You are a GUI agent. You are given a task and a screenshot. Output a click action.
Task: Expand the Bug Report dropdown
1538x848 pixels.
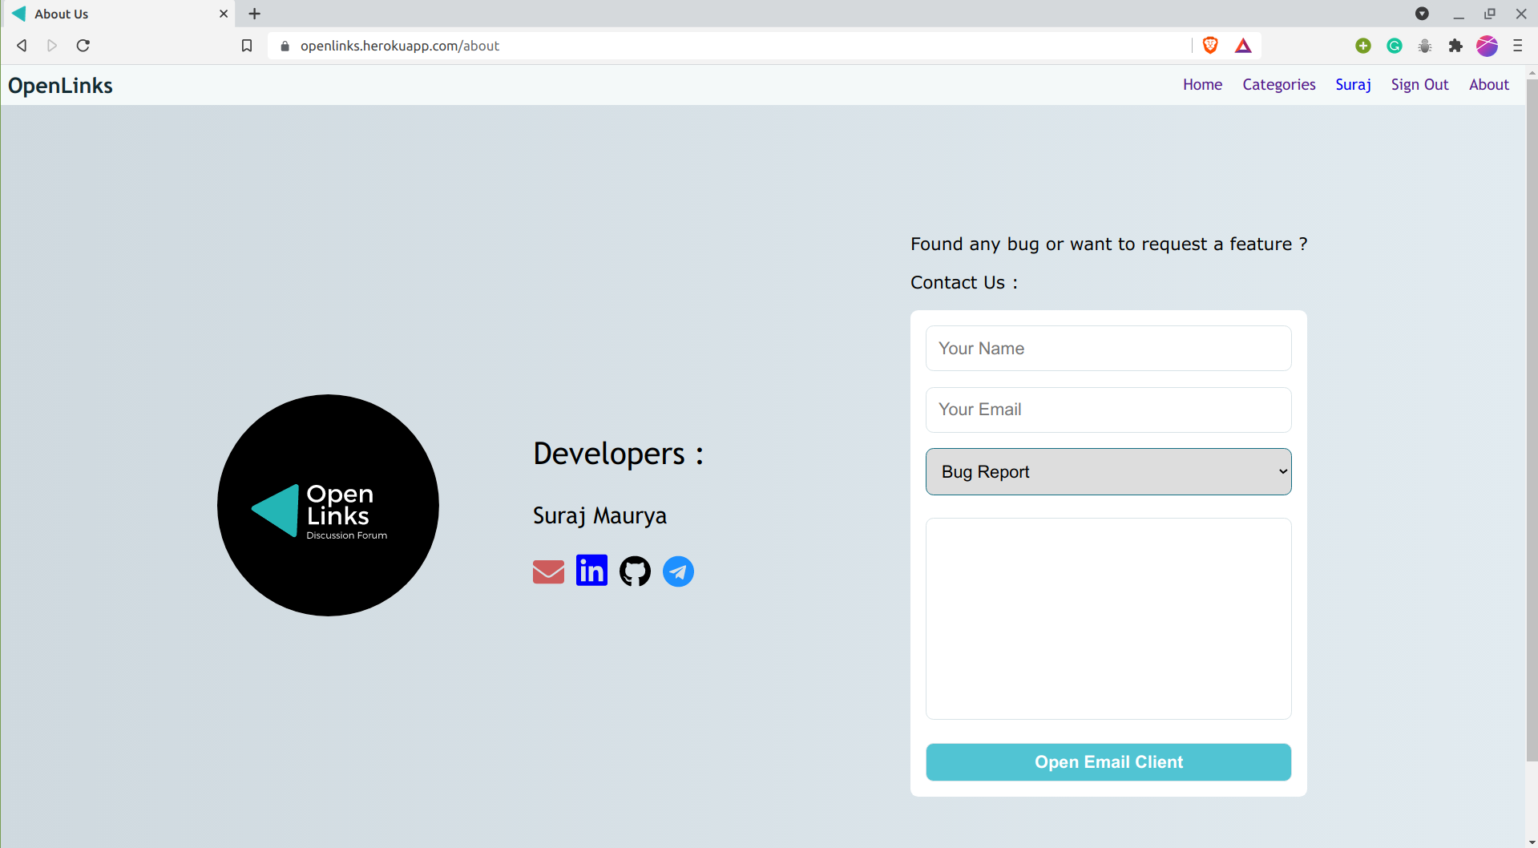[1108, 471]
